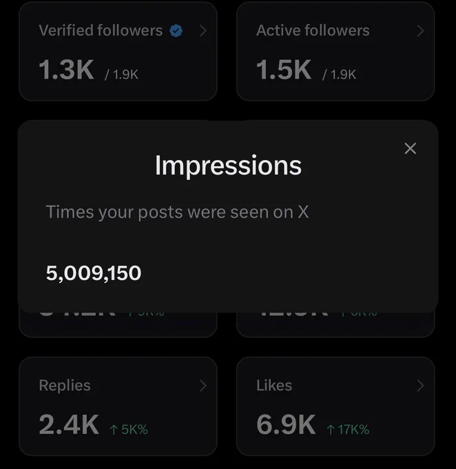Select the Active followers label
456x469 pixels.
313,30
